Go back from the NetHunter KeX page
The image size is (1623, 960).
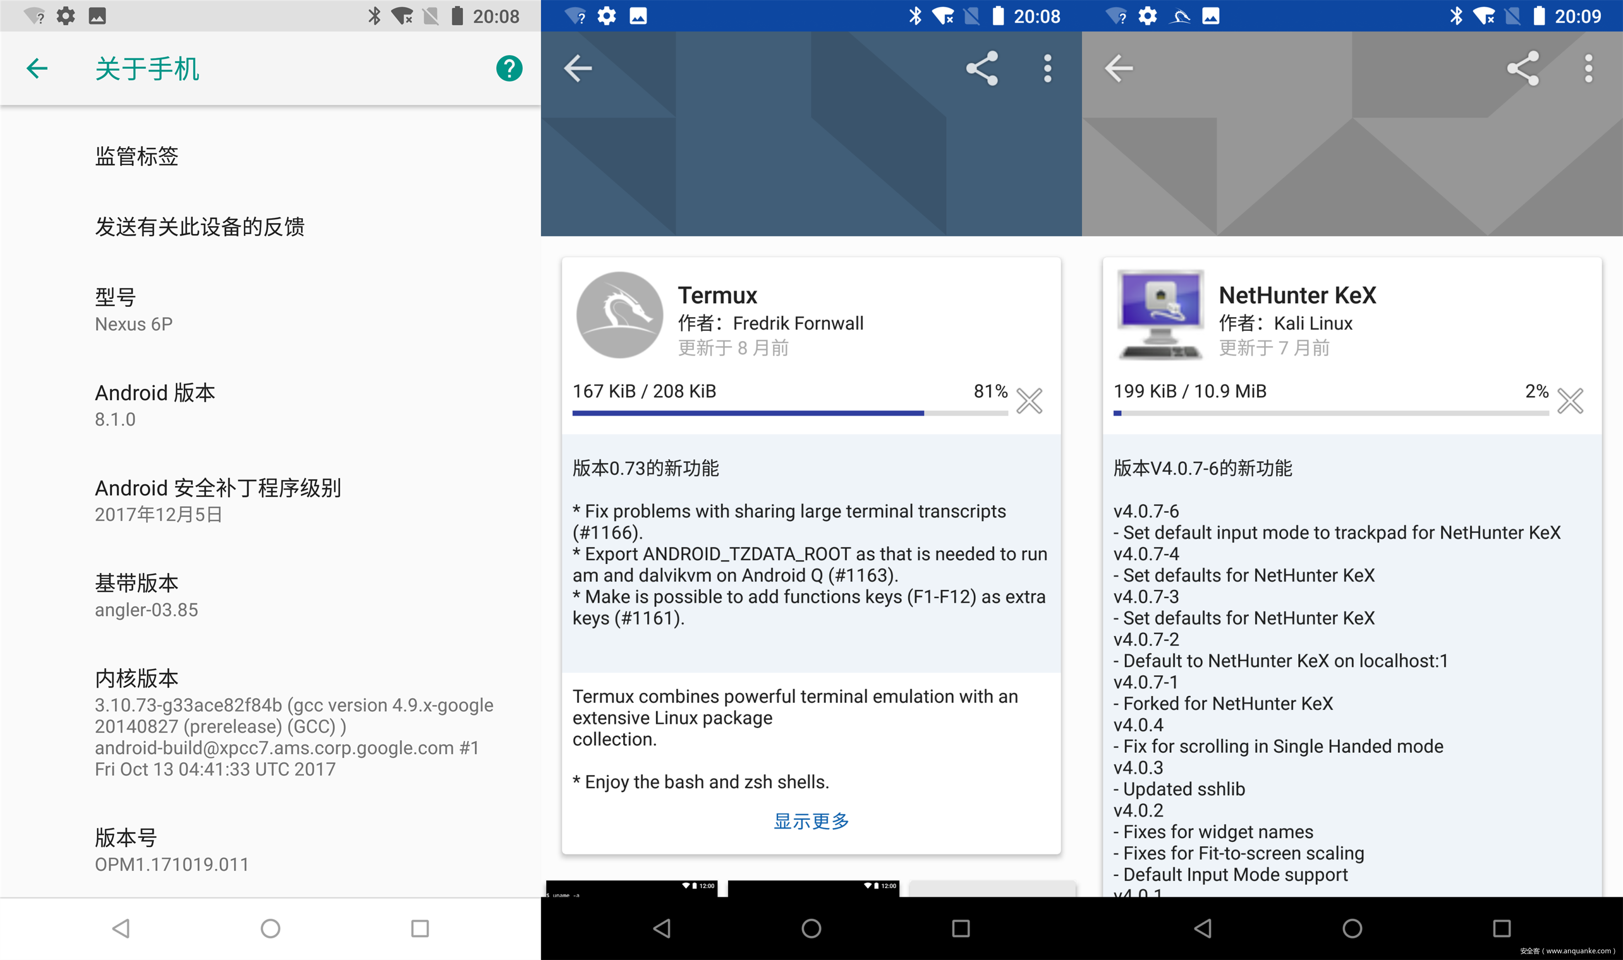(x=1118, y=68)
